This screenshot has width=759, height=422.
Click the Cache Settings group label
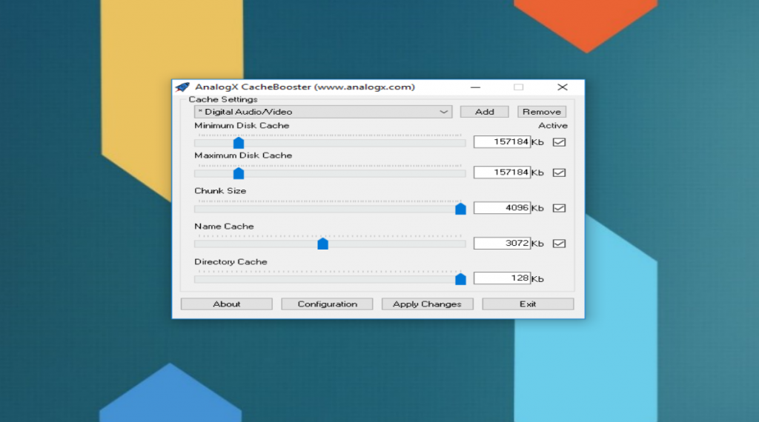coord(222,99)
